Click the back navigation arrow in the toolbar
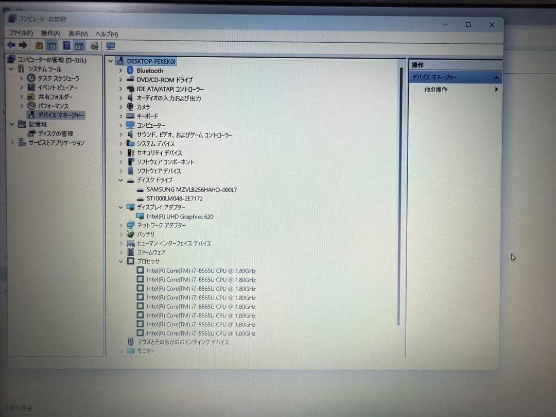 [x=11, y=45]
